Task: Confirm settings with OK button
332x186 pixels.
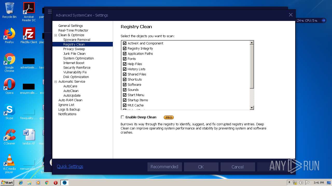Action: 201,167
